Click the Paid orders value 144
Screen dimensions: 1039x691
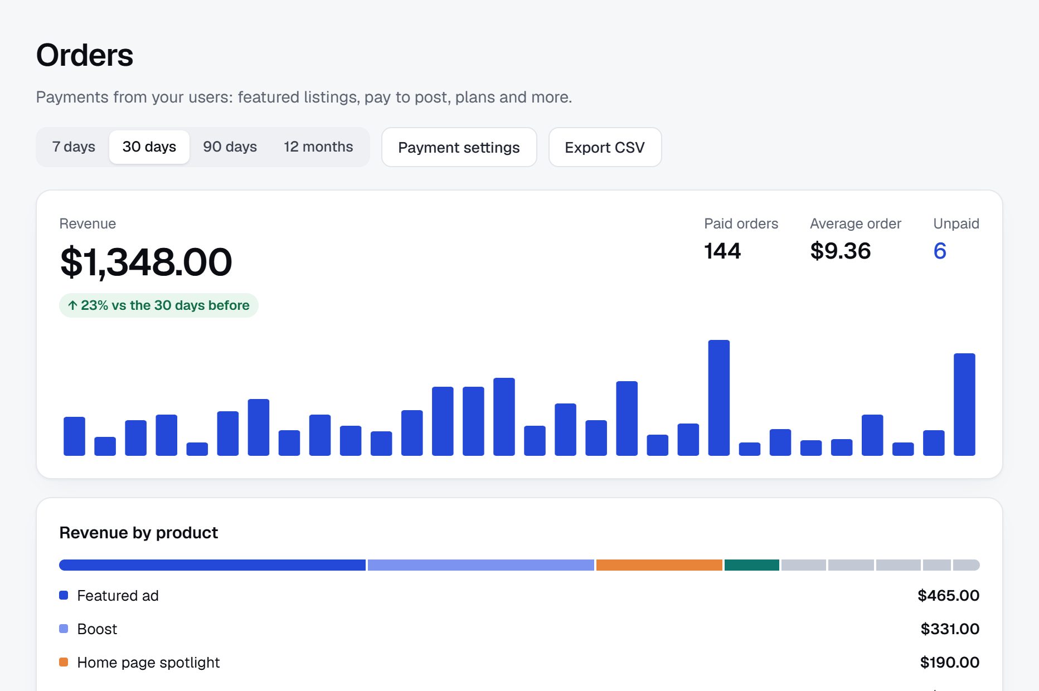722,251
